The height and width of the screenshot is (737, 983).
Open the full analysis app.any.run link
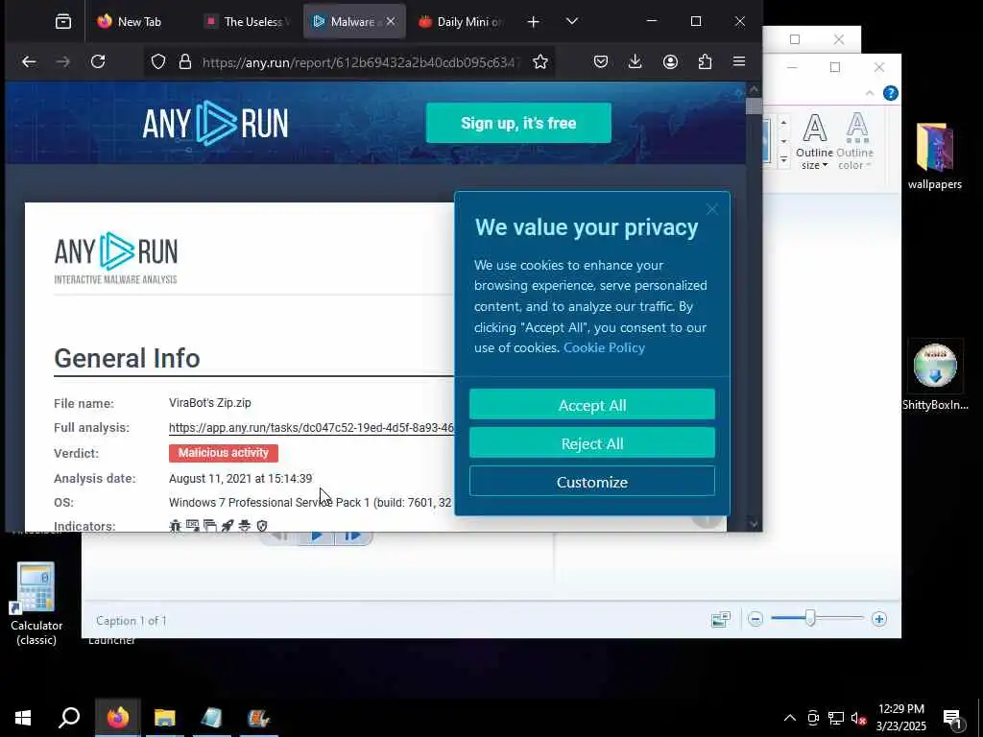(x=311, y=428)
